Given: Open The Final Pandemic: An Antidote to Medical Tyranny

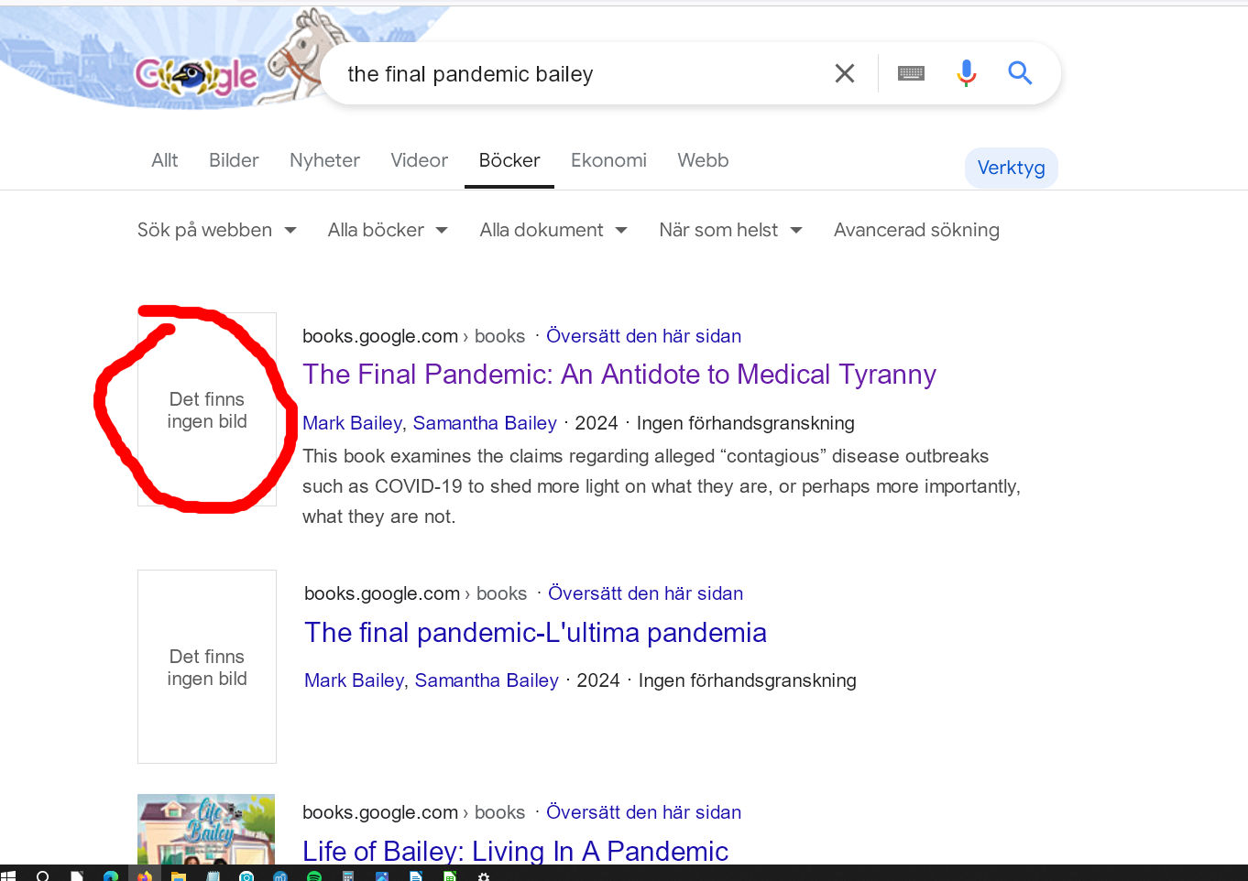Looking at the screenshot, I should [x=619, y=375].
